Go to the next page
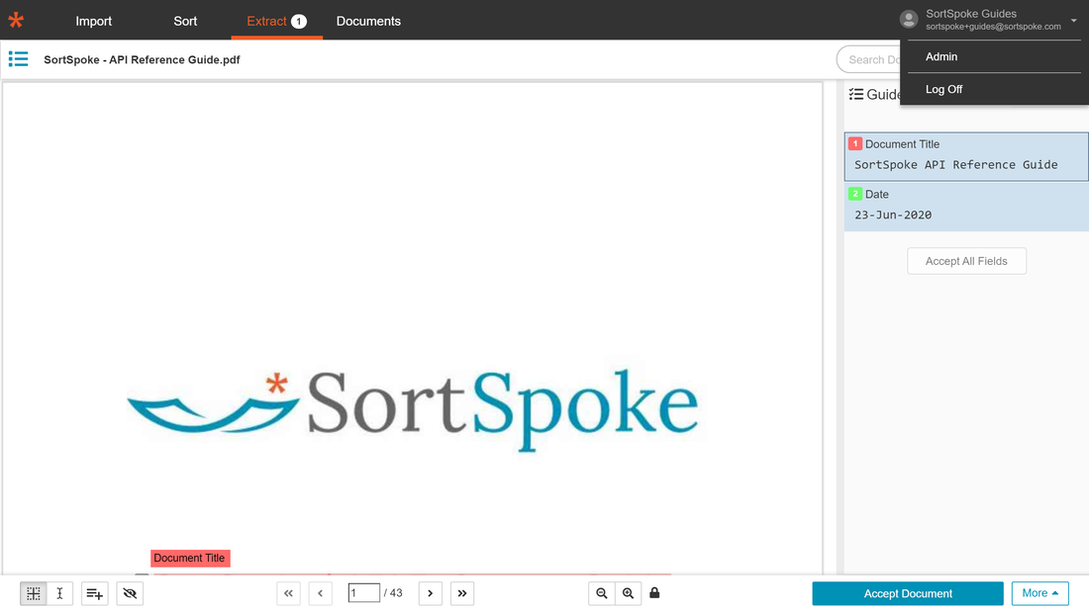The image size is (1089, 611). point(431,593)
